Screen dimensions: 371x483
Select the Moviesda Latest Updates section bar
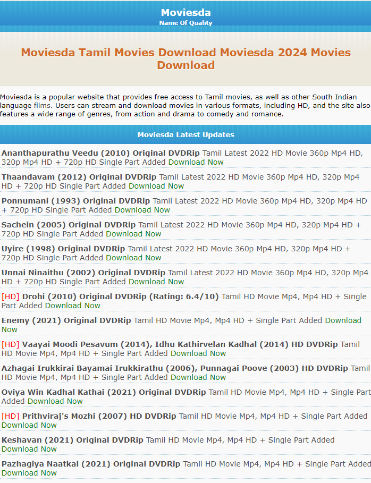coord(186,134)
